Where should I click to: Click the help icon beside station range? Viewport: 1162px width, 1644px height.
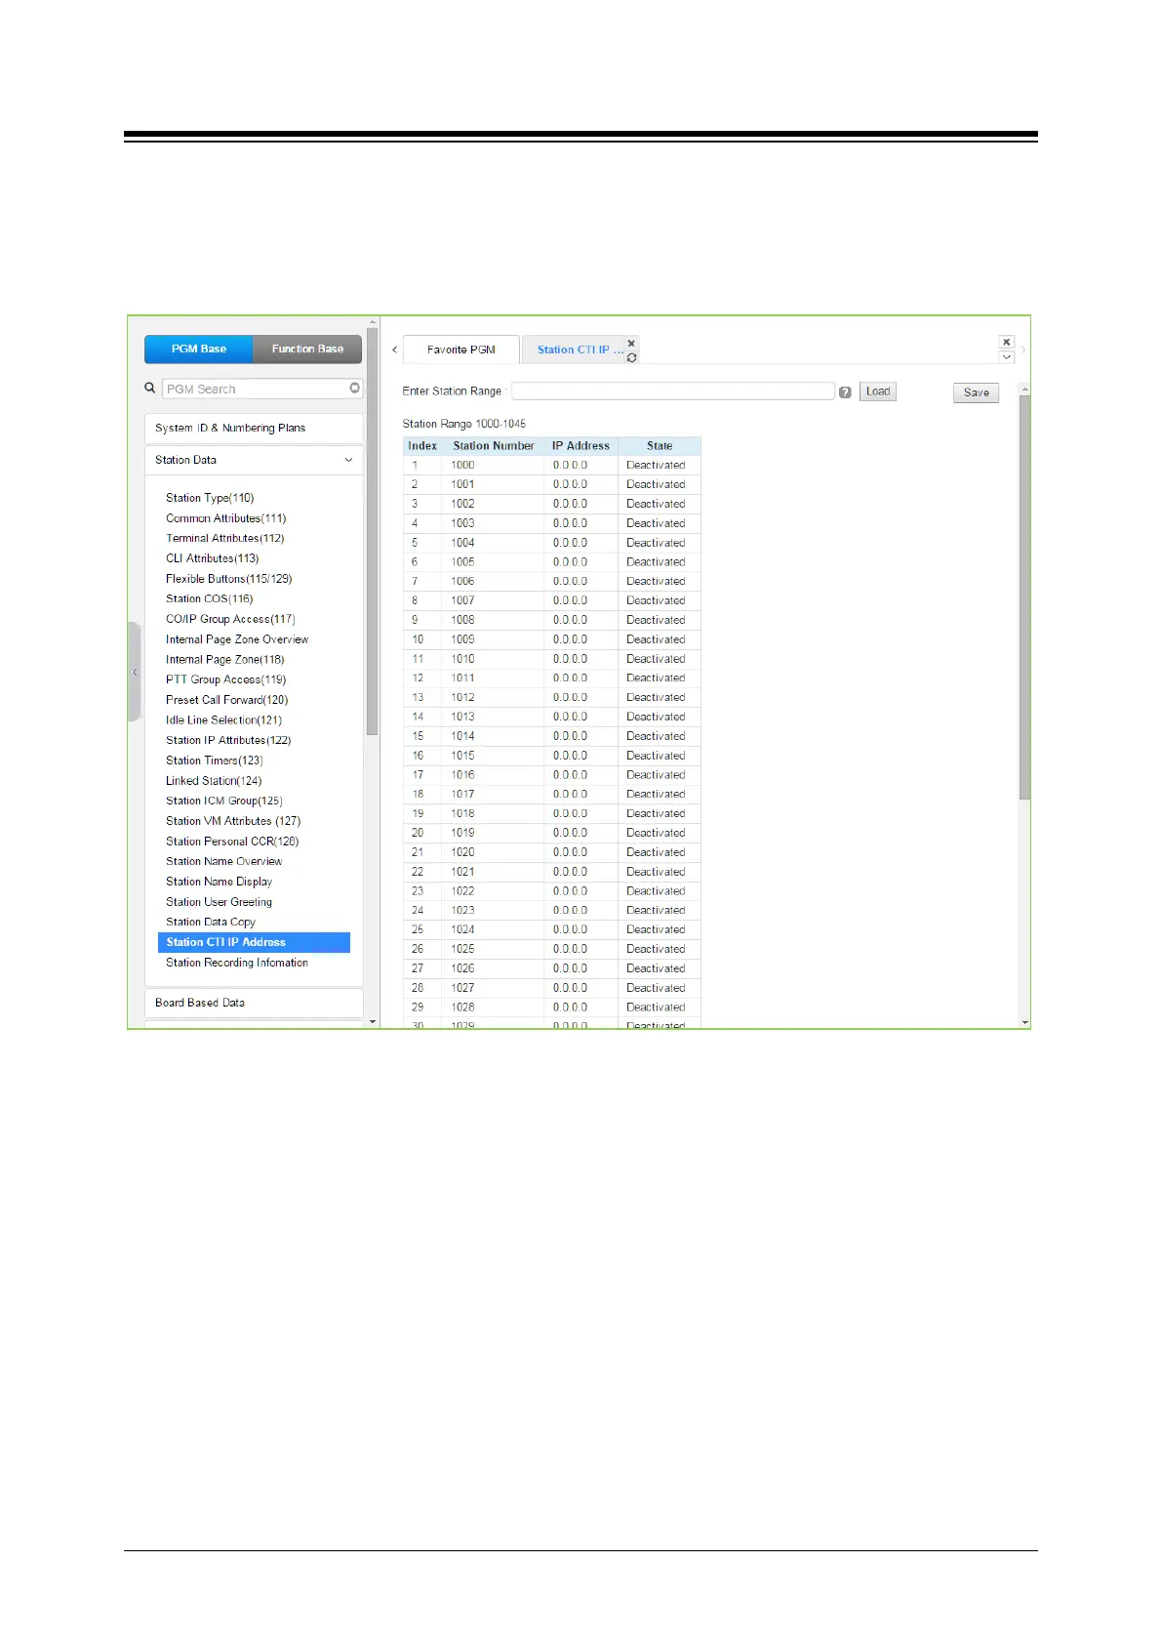pyautogui.click(x=845, y=392)
